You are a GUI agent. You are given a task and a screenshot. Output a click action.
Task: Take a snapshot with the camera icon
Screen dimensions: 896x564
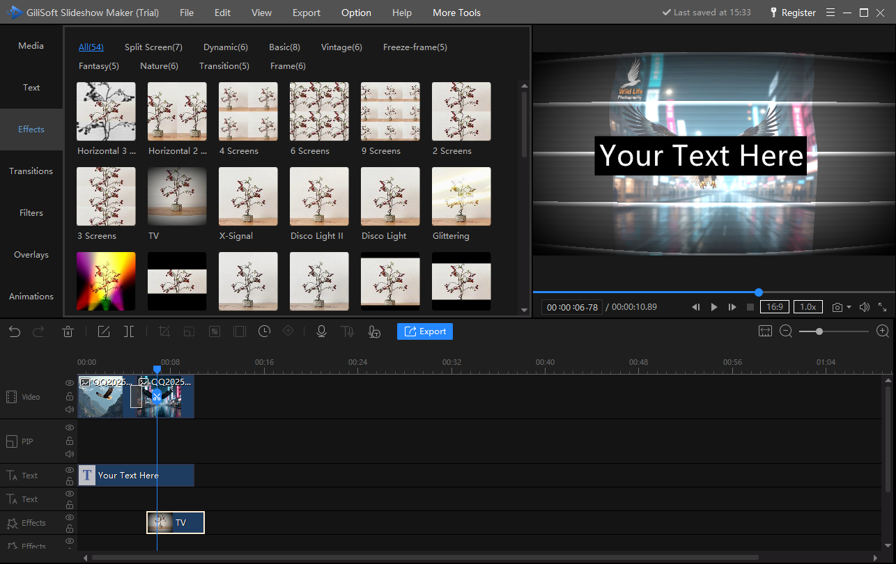click(837, 307)
